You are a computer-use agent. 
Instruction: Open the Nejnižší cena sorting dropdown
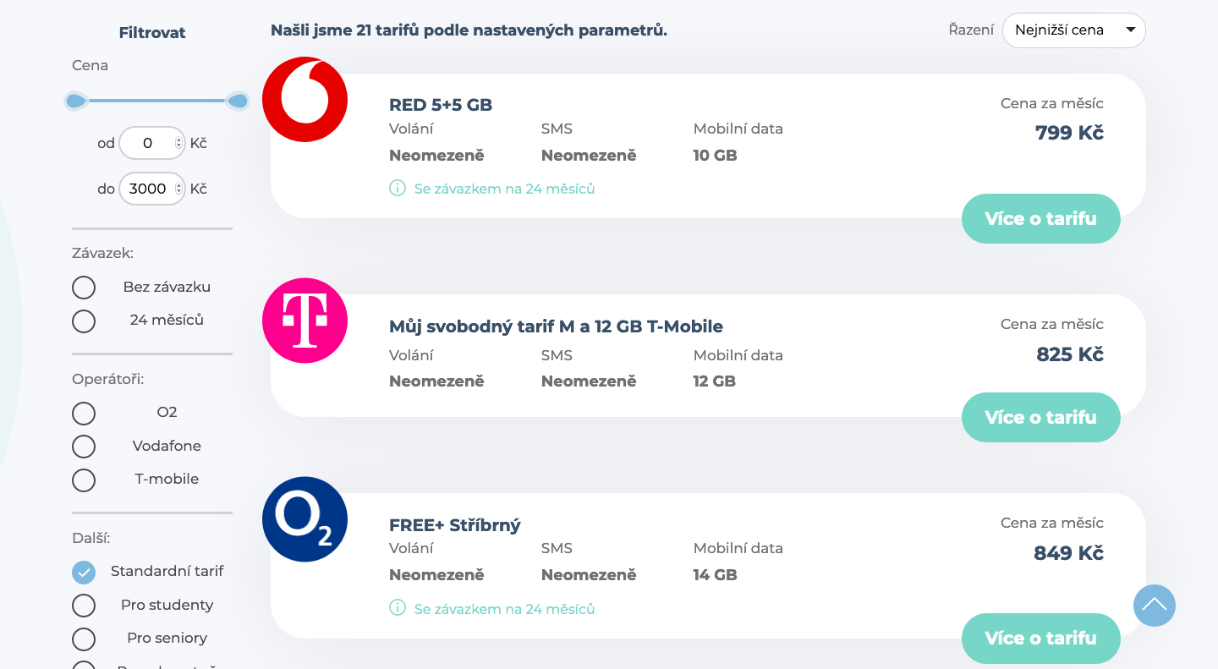pos(1074,30)
